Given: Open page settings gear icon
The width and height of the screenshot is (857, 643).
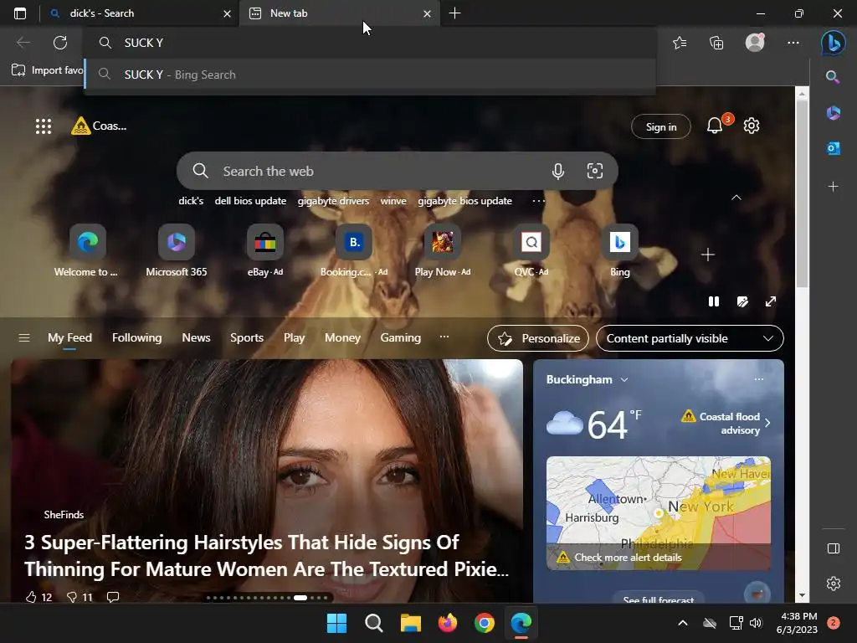Looking at the screenshot, I should coord(752,126).
